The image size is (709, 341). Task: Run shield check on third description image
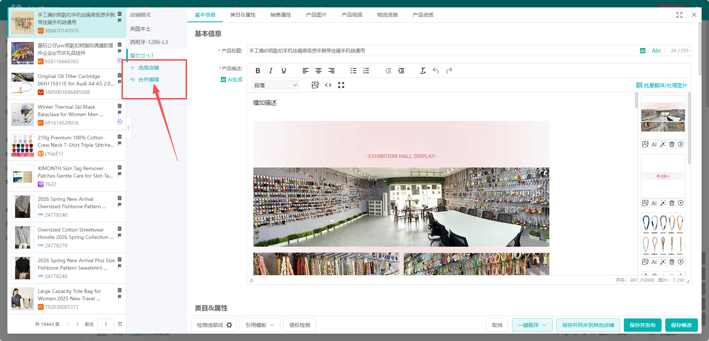681,262
